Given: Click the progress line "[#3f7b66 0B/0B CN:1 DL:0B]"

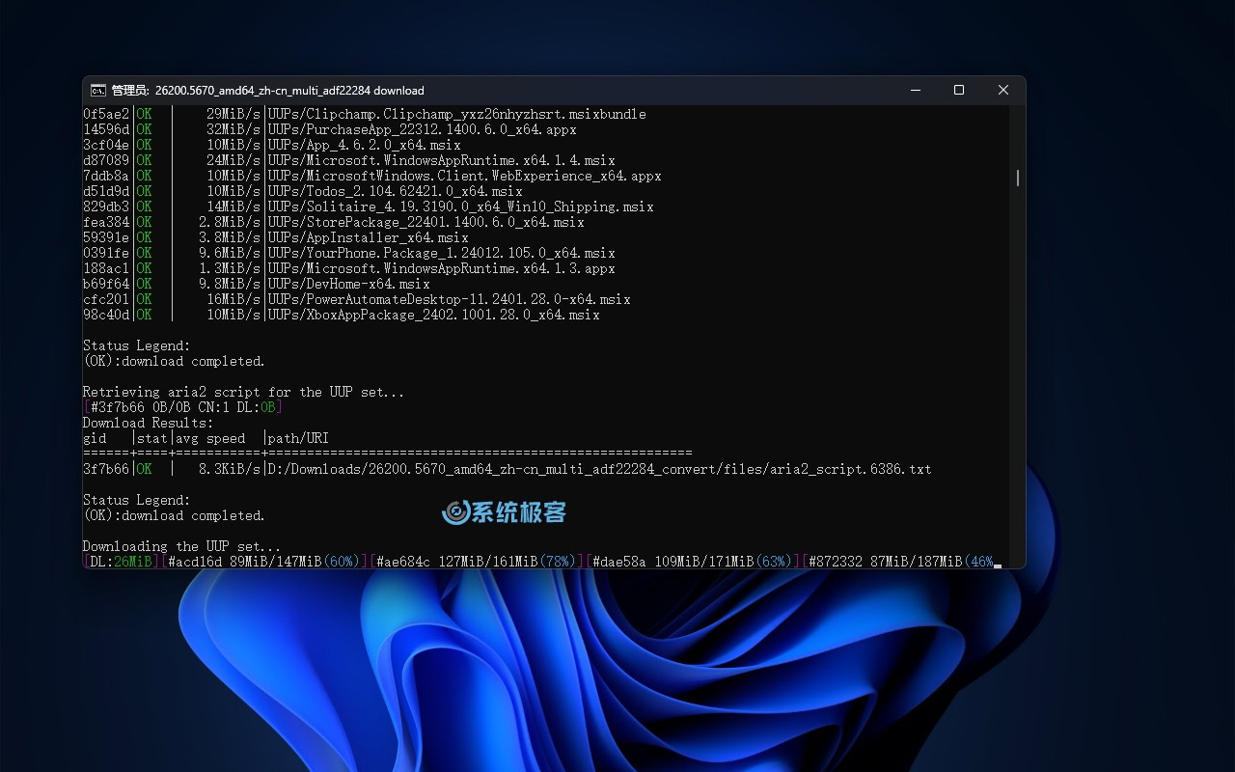Looking at the screenshot, I should click(x=182, y=407).
